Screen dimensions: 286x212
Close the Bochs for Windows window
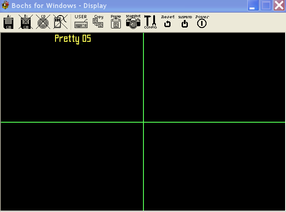pyautogui.click(x=279, y=5)
